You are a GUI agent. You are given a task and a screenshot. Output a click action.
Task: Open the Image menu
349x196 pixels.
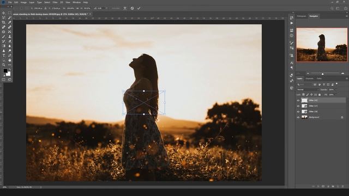(x=23, y=2)
